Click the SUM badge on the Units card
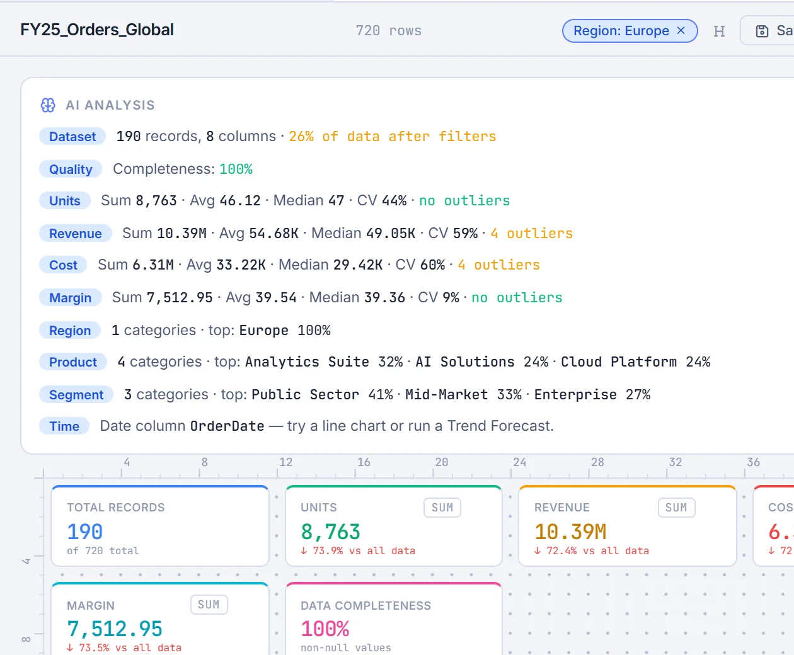Image resolution: width=794 pixels, height=655 pixels. (x=442, y=508)
